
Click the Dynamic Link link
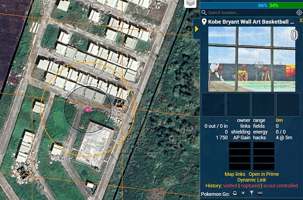[x=252, y=180]
